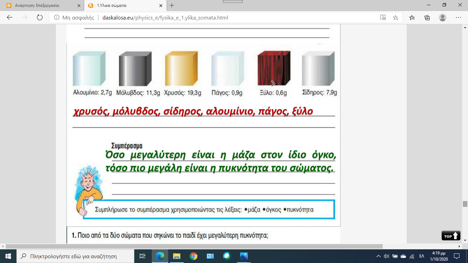
Task: Open the Action Center notifications
Action: 457,256
